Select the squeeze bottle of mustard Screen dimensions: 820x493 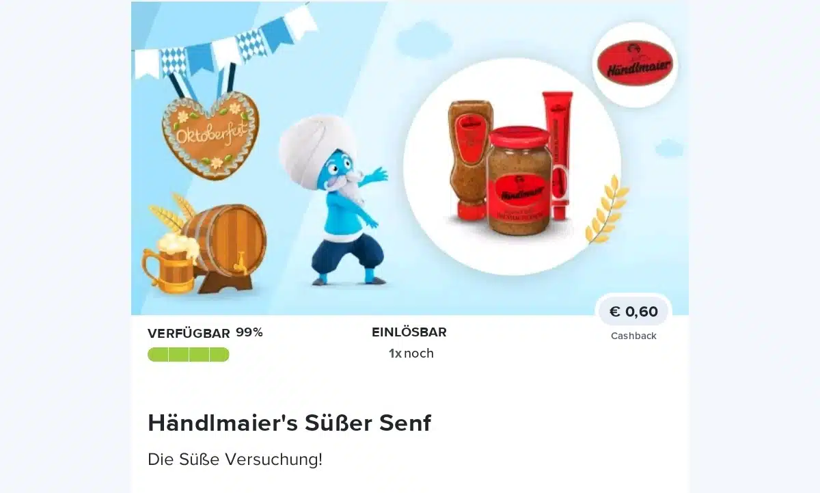pyautogui.click(x=469, y=160)
